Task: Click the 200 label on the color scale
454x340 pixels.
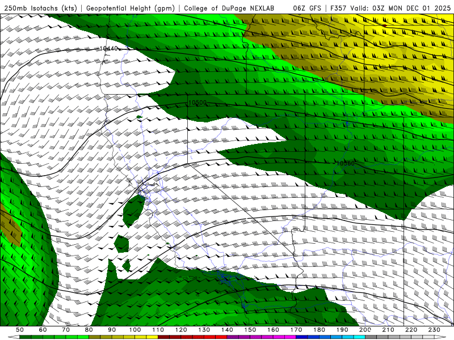Action: tap(365, 330)
